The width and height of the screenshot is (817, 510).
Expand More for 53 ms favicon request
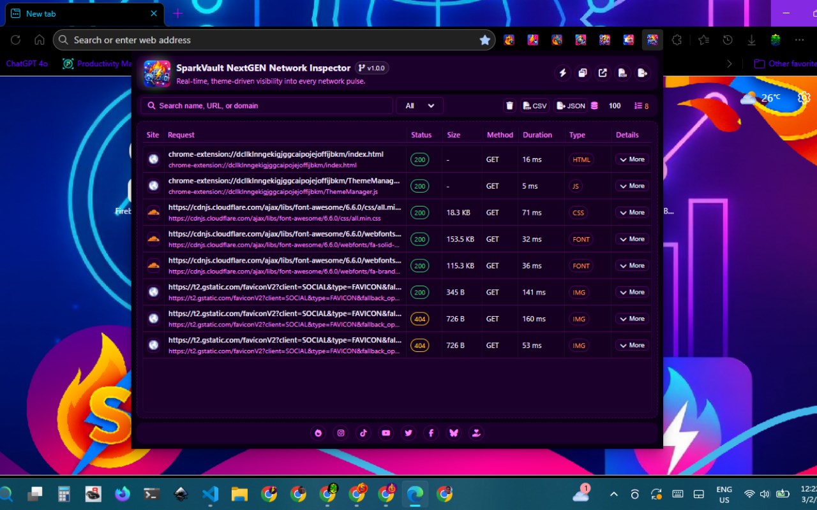632,346
